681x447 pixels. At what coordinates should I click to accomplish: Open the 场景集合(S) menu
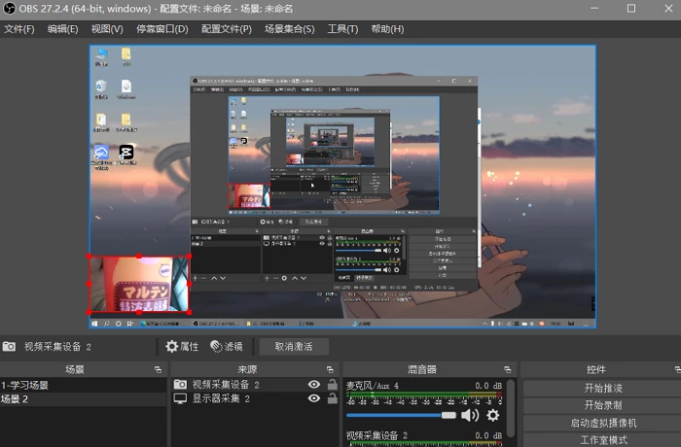click(x=289, y=29)
